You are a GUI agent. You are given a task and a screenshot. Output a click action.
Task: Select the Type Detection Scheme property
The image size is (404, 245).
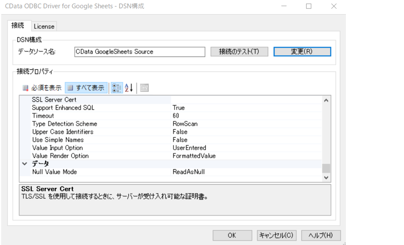(65, 124)
